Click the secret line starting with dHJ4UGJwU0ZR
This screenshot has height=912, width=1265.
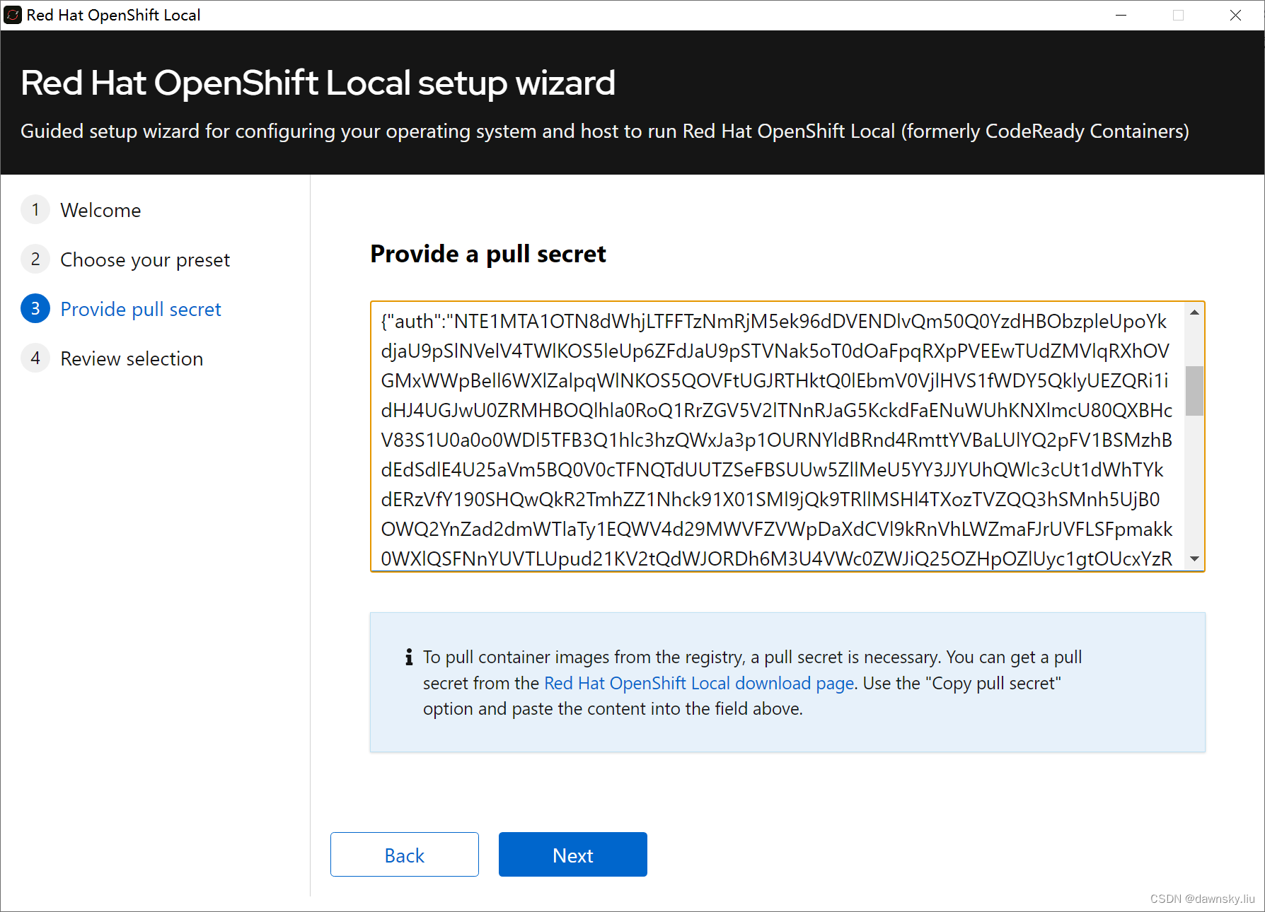tap(776, 411)
